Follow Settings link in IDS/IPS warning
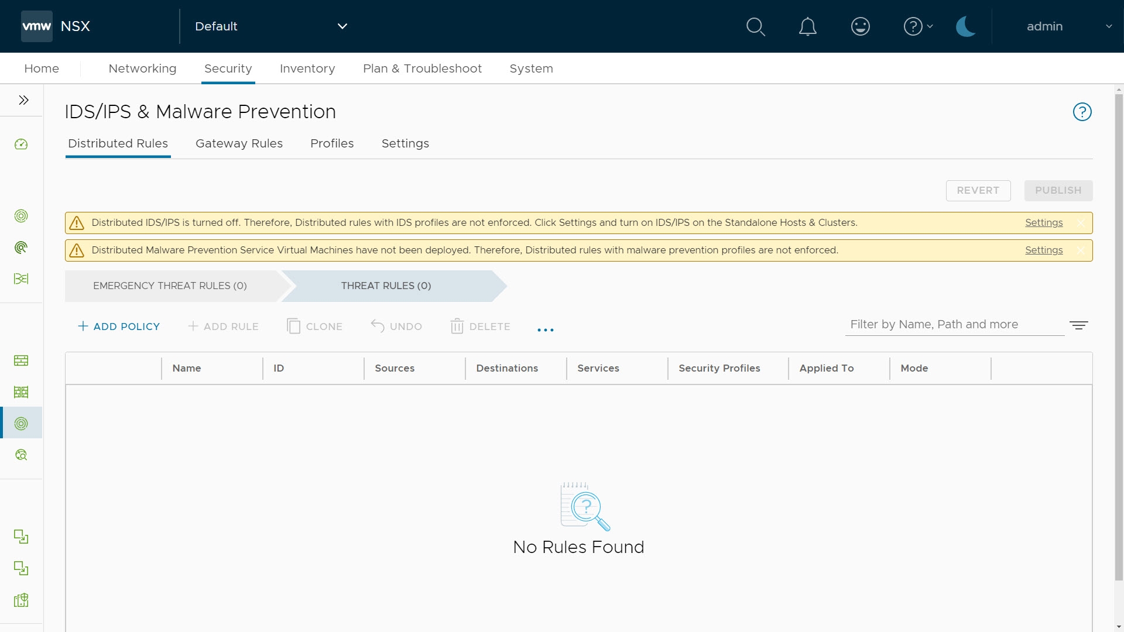The height and width of the screenshot is (632, 1124). 1043,222
